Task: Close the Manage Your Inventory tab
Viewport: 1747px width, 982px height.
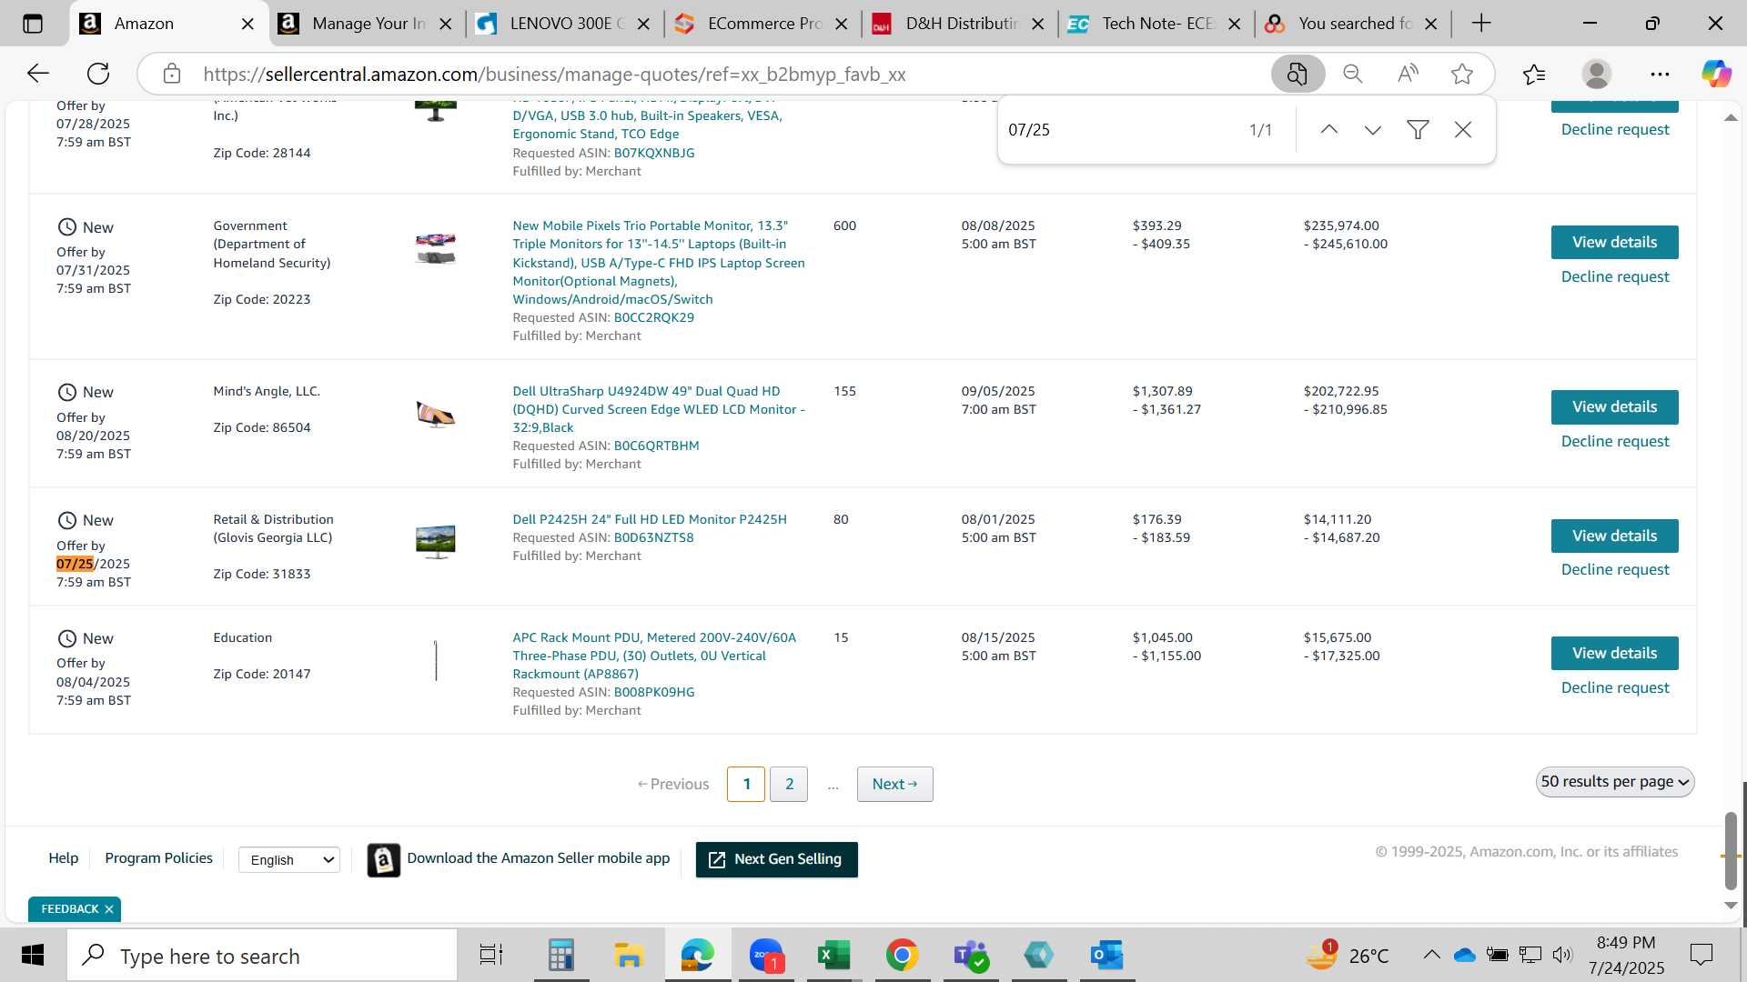Action: pos(446,25)
